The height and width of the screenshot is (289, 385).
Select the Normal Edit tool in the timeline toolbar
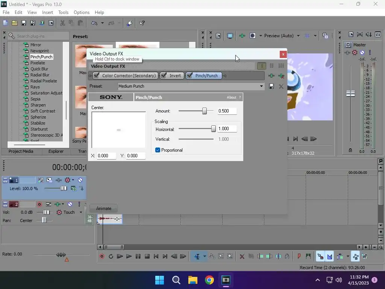(x=197, y=257)
